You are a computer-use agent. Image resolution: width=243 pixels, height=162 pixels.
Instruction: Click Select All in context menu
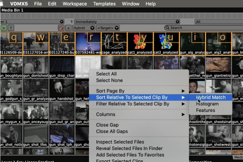pyautogui.click(x=106, y=74)
